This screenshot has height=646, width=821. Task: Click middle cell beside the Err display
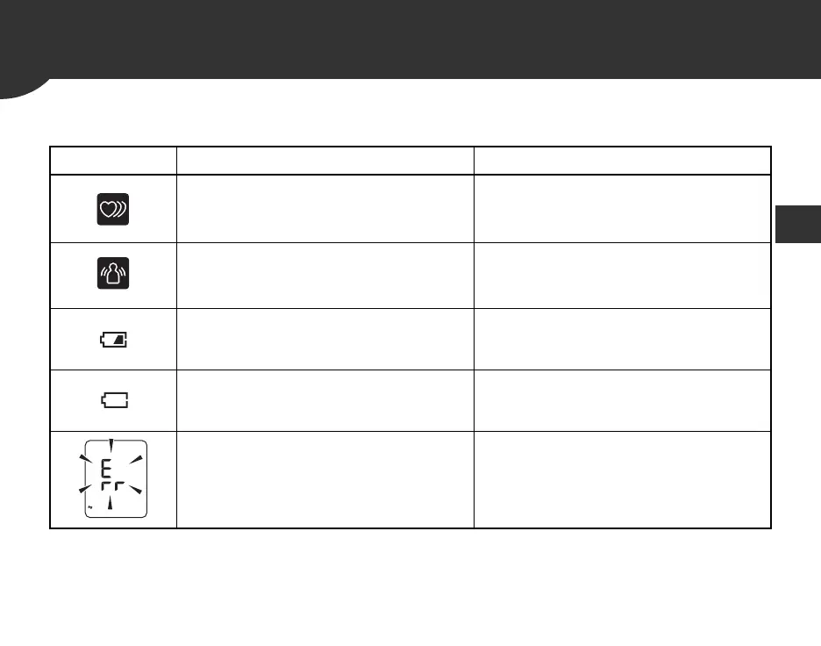325,479
